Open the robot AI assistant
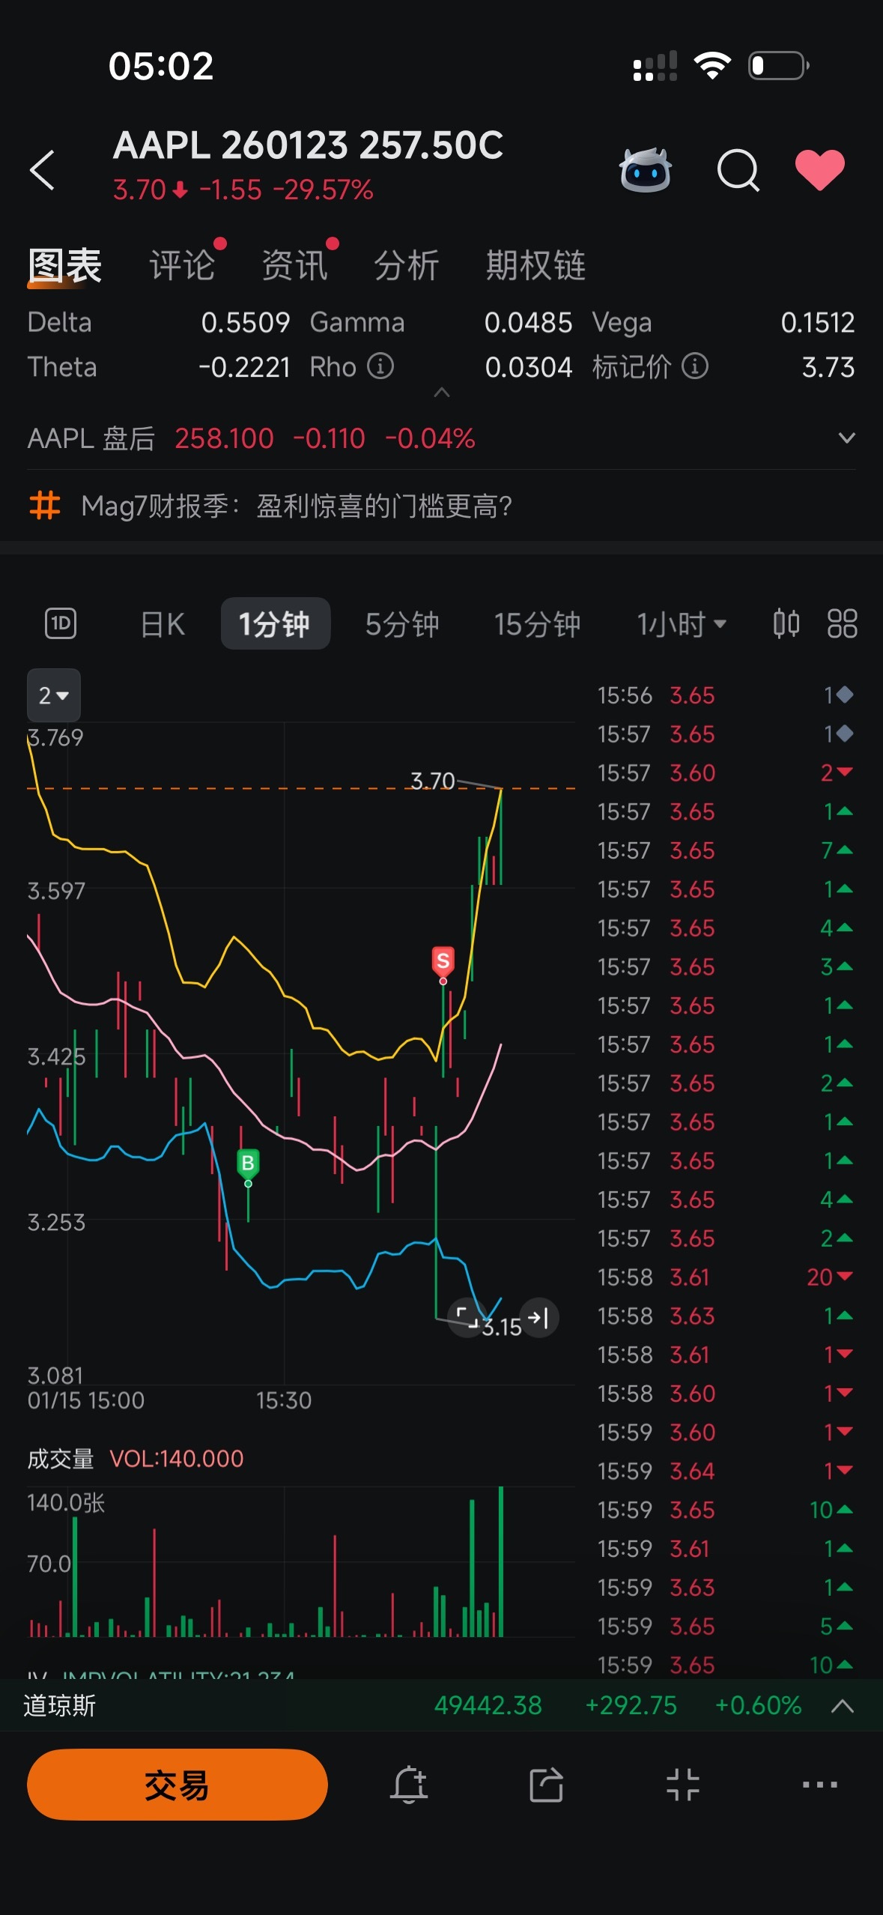Image resolution: width=883 pixels, height=1915 pixels. click(x=645, y=170)
